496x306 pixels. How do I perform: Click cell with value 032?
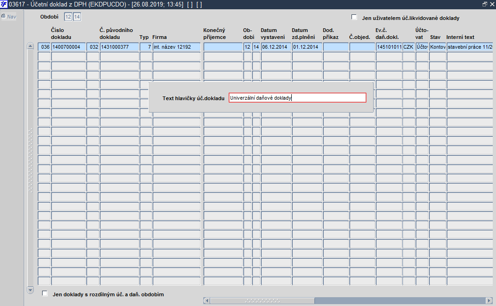pos(93,47)
